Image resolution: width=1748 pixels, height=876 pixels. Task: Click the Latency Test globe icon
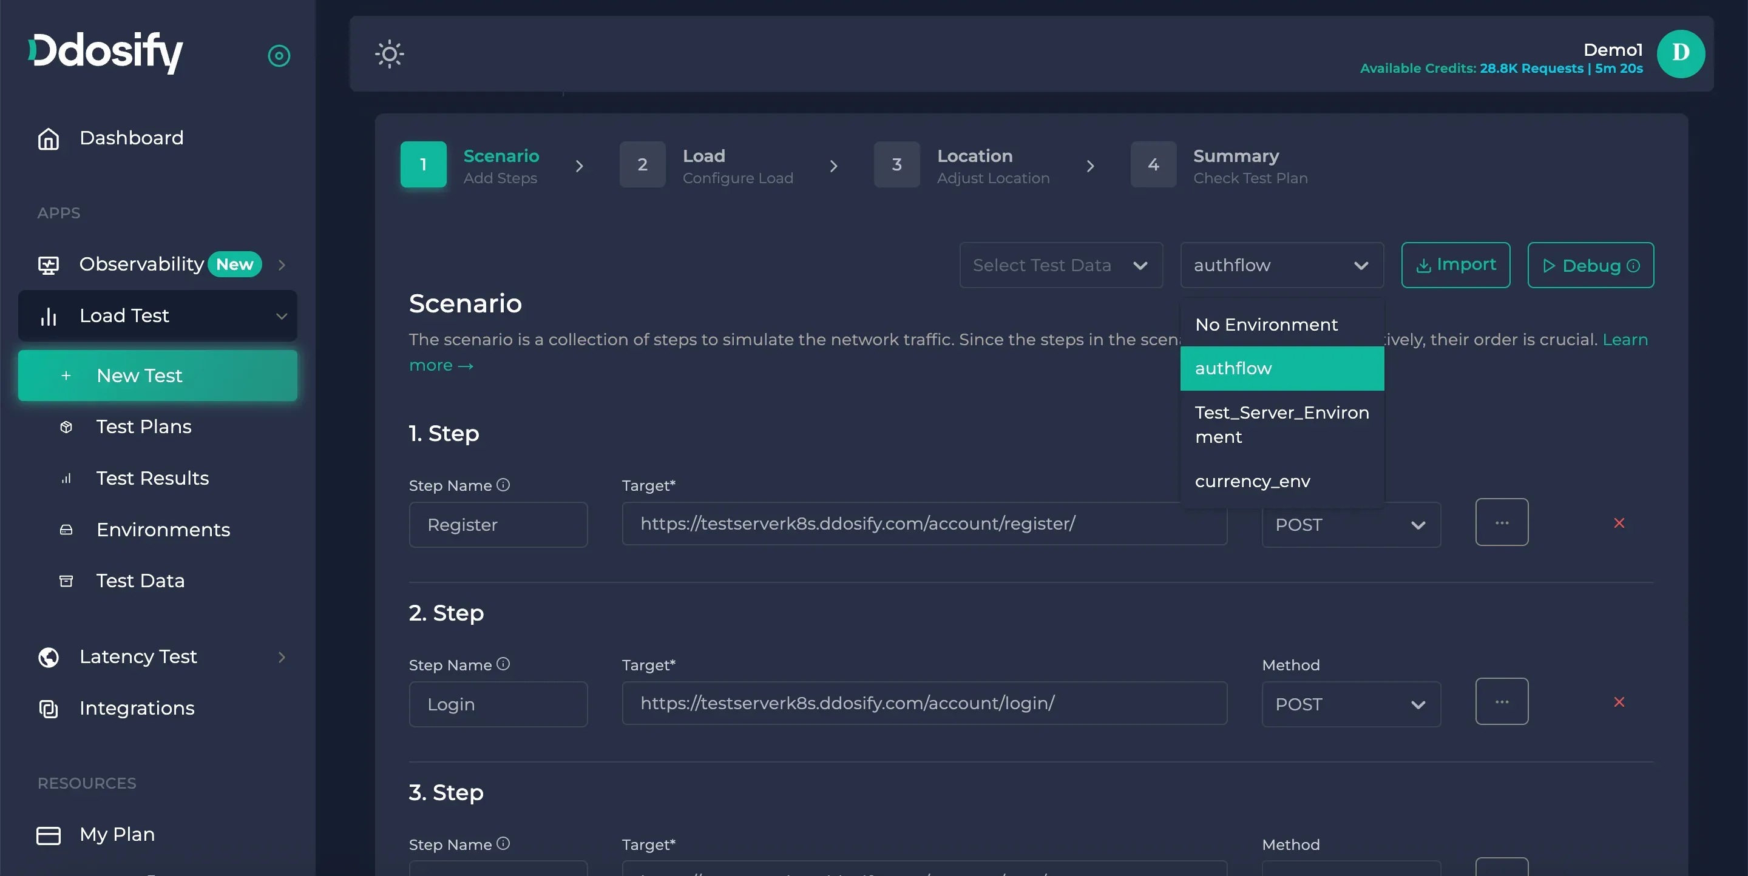(48, 657)
